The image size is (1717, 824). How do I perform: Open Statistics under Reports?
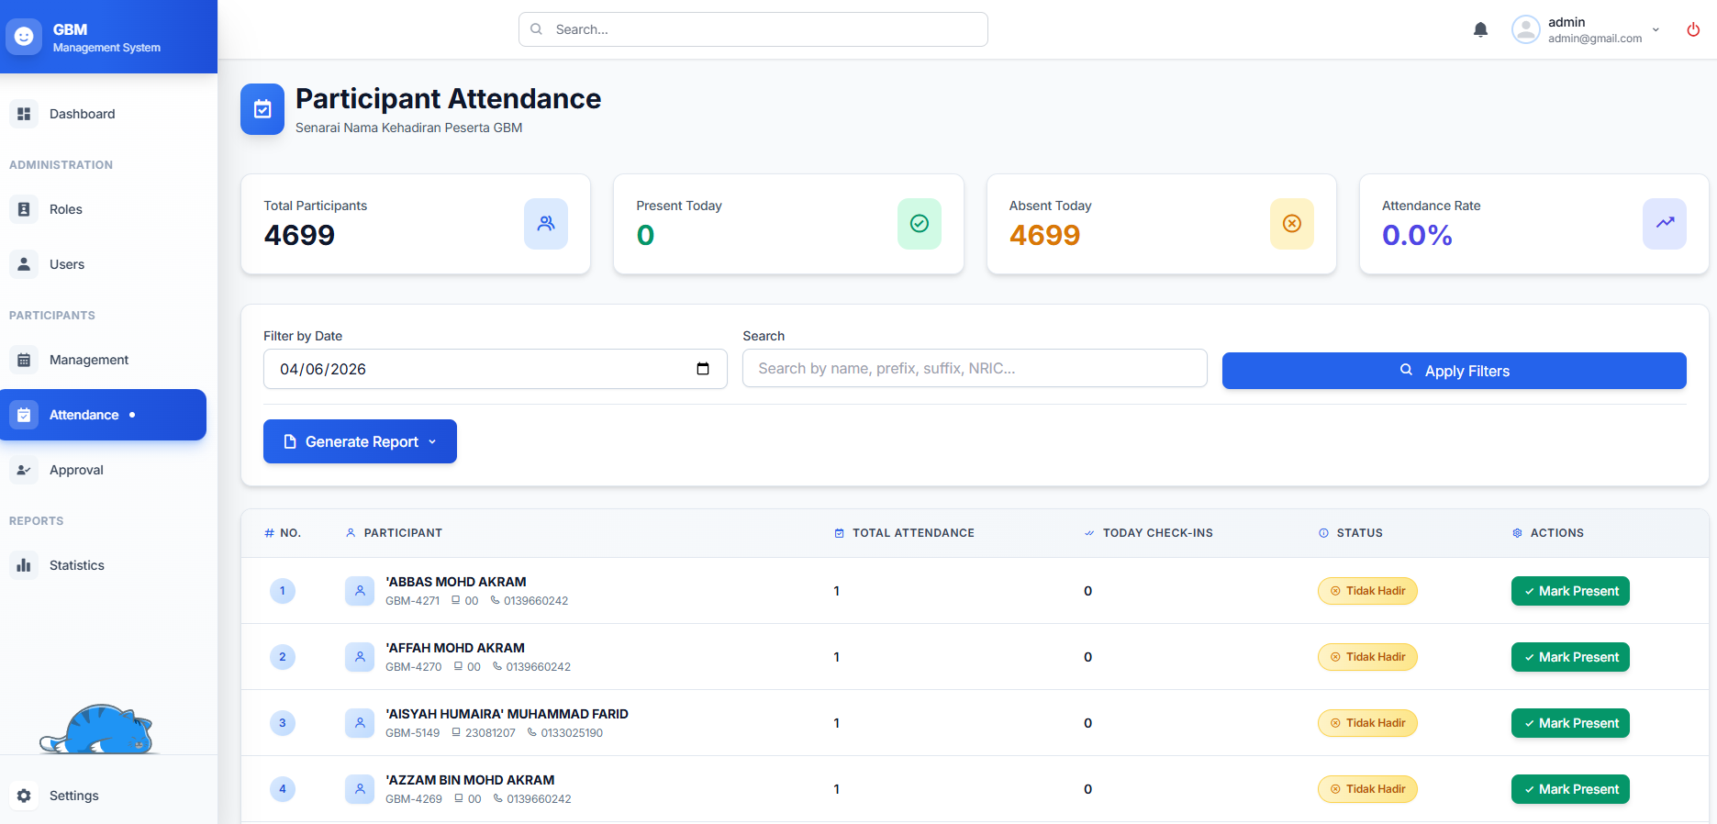(x=103, y=565)
